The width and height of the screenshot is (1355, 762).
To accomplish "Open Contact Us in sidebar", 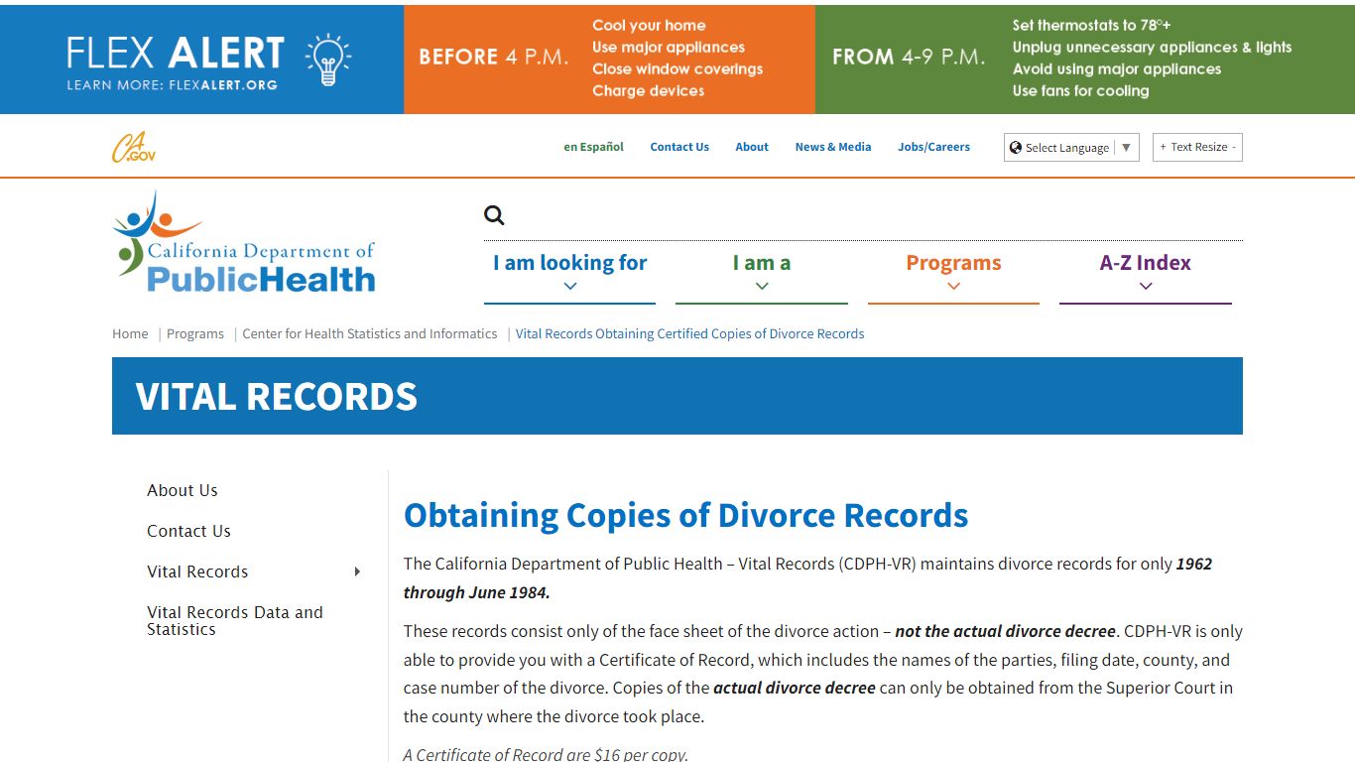I will click(x=188, y=531).
